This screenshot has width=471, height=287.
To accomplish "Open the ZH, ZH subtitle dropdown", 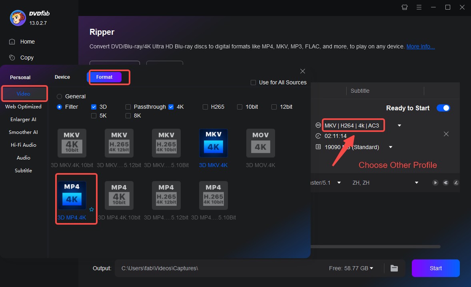I will pyautogui.click(x=416, y=183).
